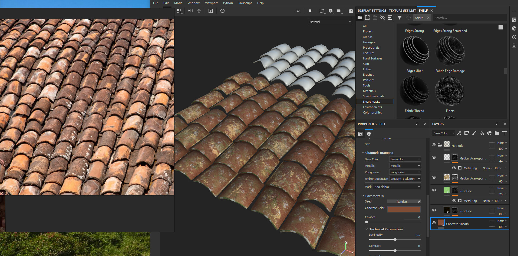Viewport: 518px width, 256px height.
Task: Switch to the material sphere tab in Properties
Action: coord(369,134)
